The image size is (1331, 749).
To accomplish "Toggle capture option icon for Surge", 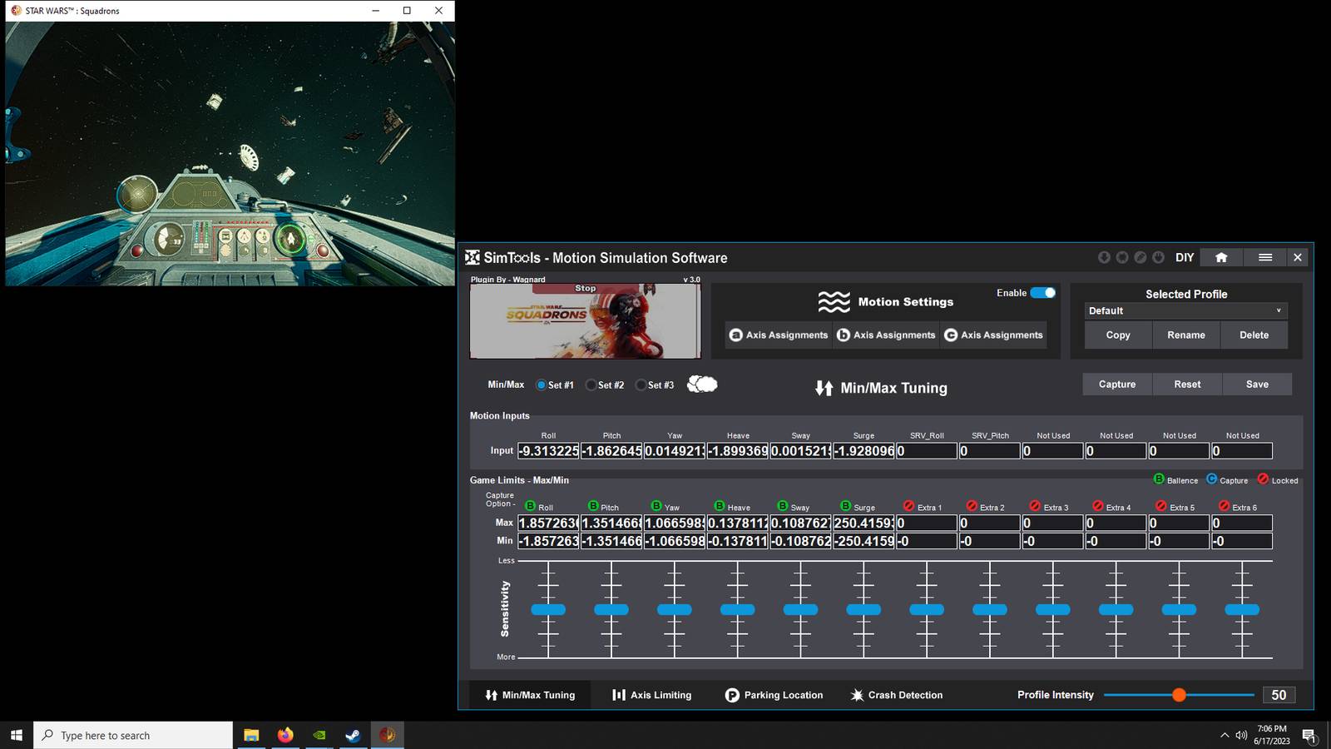I will pyautogui.click(x=845, y=506).
